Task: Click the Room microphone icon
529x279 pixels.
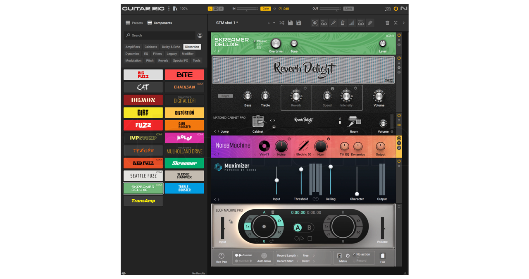Action: [354, 122]
